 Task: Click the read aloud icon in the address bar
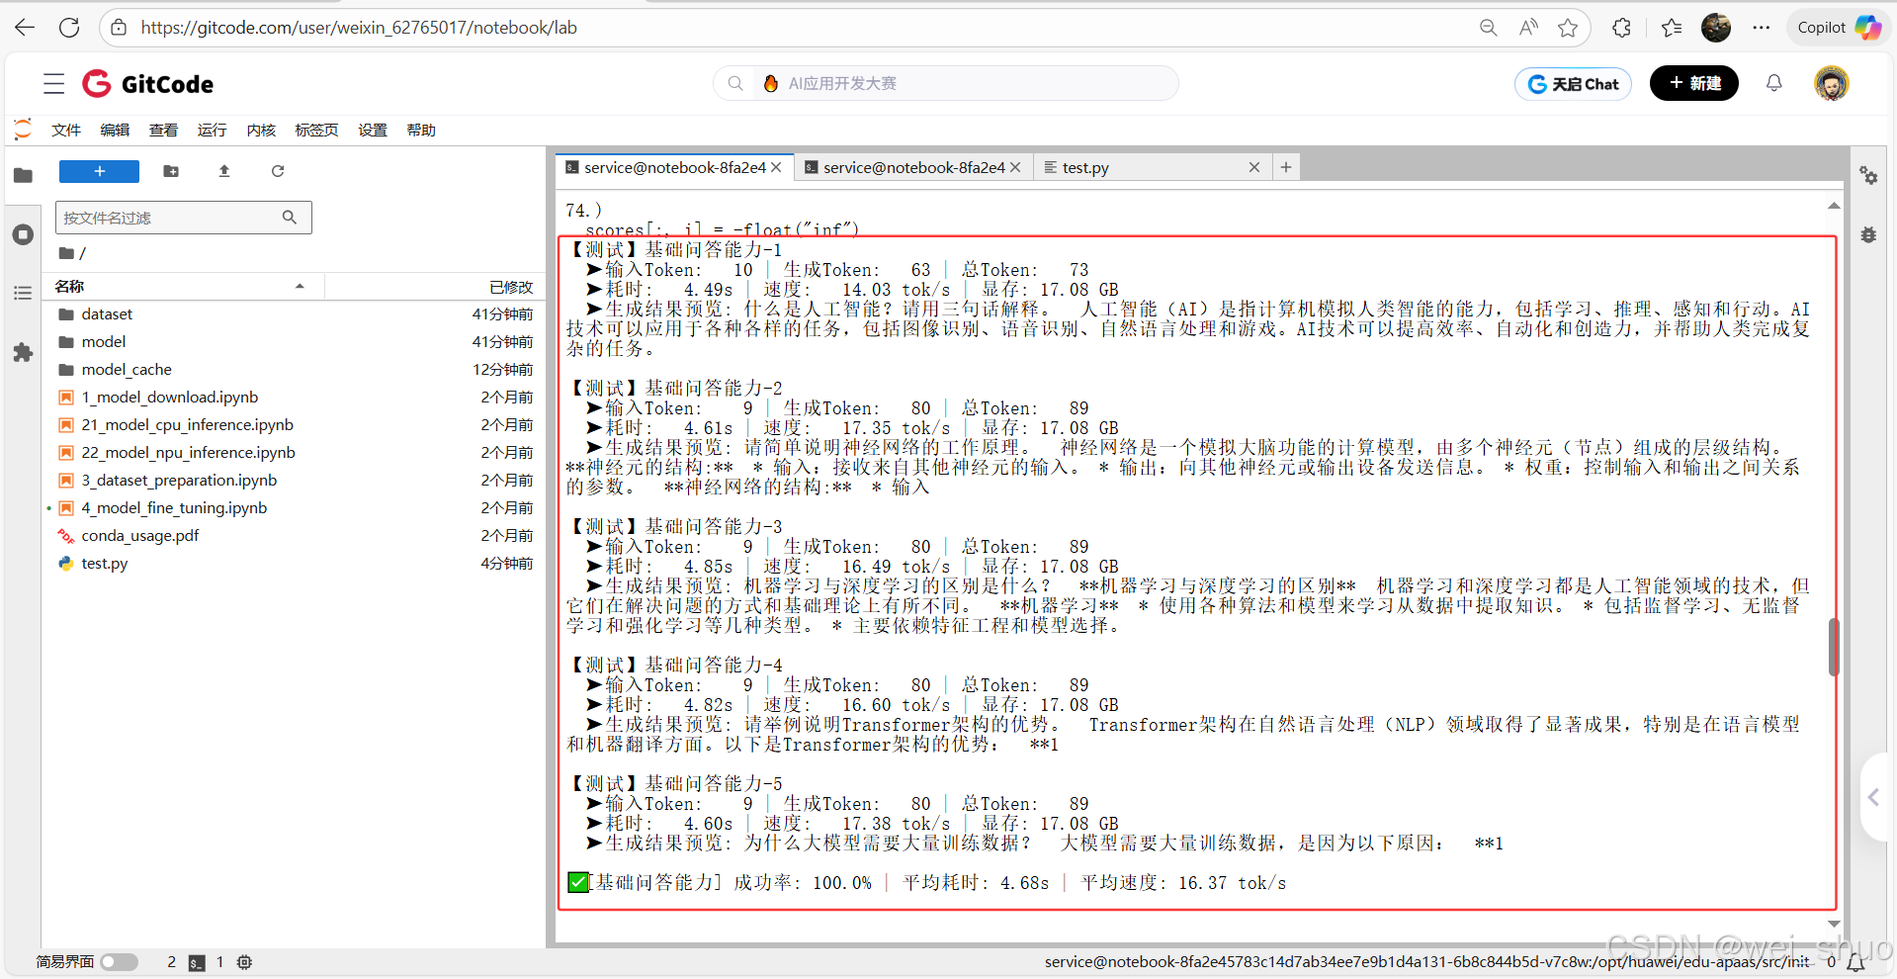click(x=1528, y=28)
